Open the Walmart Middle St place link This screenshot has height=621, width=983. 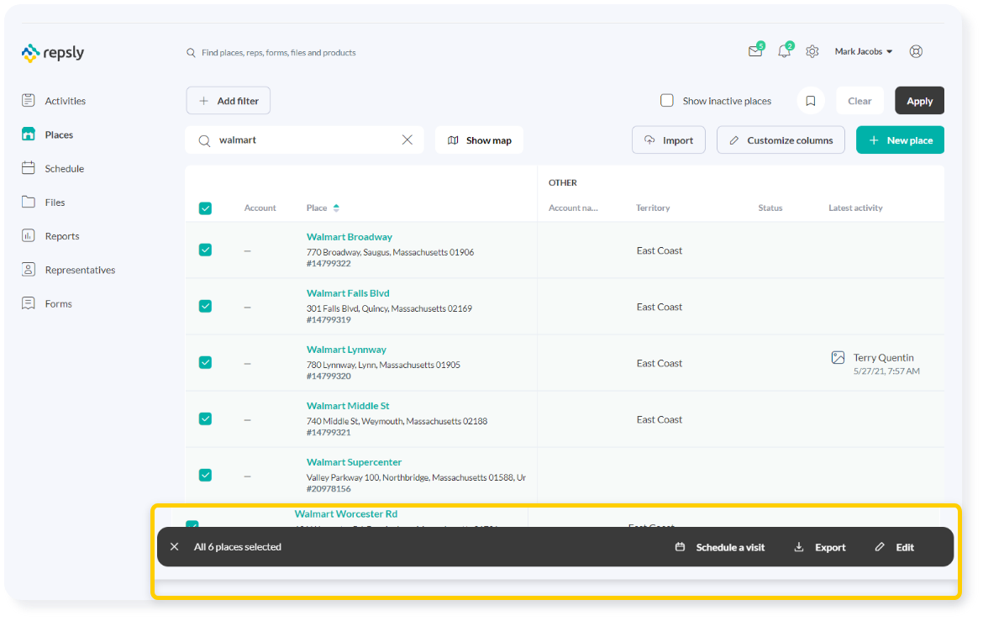click(x=348, y=407)
